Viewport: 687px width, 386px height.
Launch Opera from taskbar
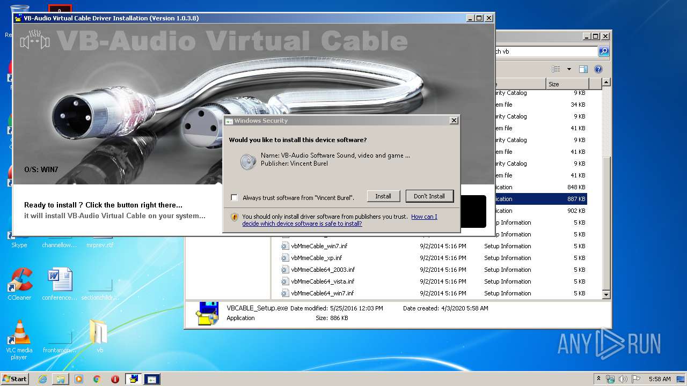click(x=115, y=379)
